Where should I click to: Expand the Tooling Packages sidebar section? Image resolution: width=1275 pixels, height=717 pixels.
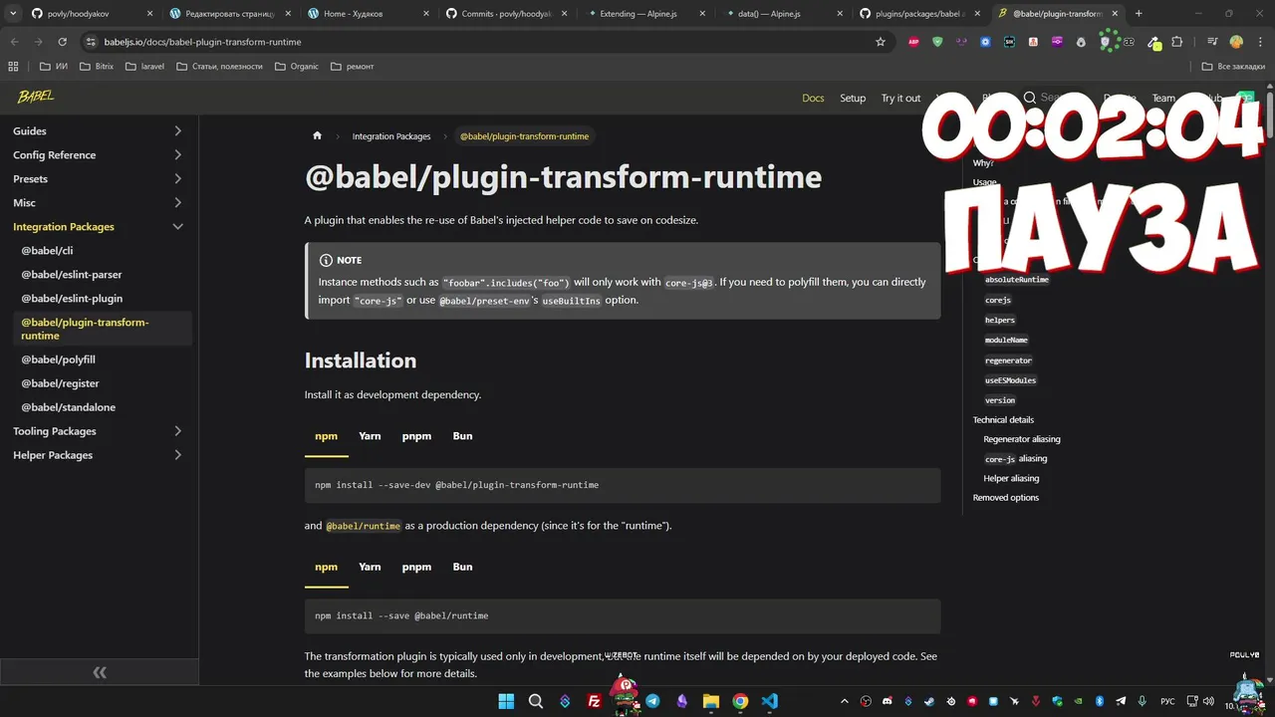tap(177, 431)
